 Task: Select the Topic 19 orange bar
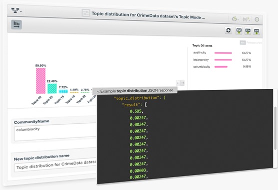74,92
